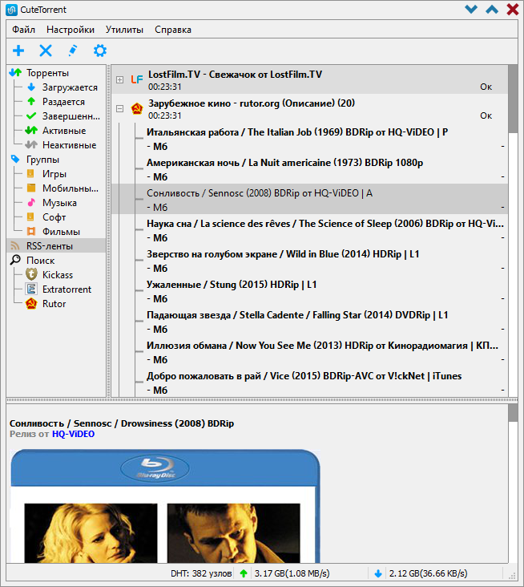Click the orange RSS feed icon
524x587 pixels.
point(15,245)
